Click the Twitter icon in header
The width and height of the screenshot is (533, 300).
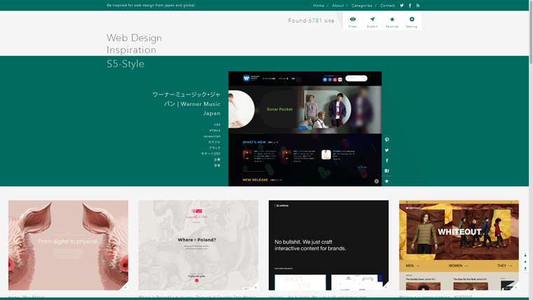click(x=402, y=6)
